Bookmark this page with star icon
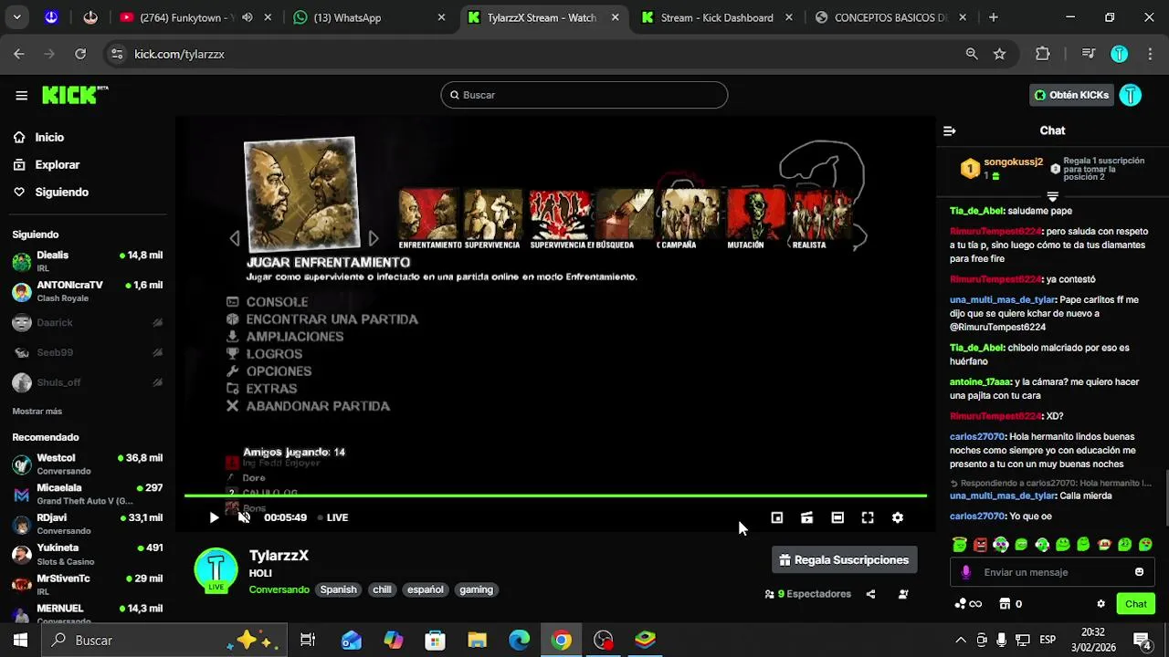Screen dimensions: 1169x657 click(x=999, y=54)
